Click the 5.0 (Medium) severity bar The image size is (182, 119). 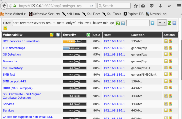click(75, 41)
